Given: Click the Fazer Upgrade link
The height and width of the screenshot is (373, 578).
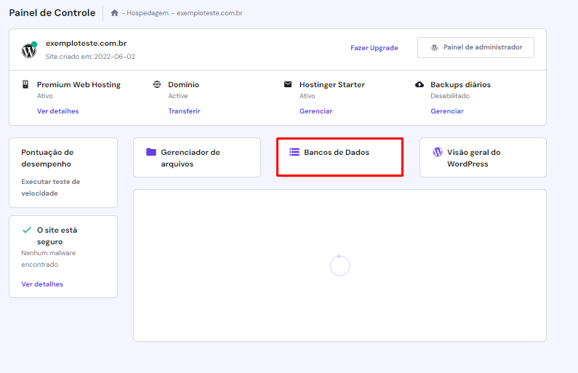Looking at the screenshot, I should pos(374,48).
